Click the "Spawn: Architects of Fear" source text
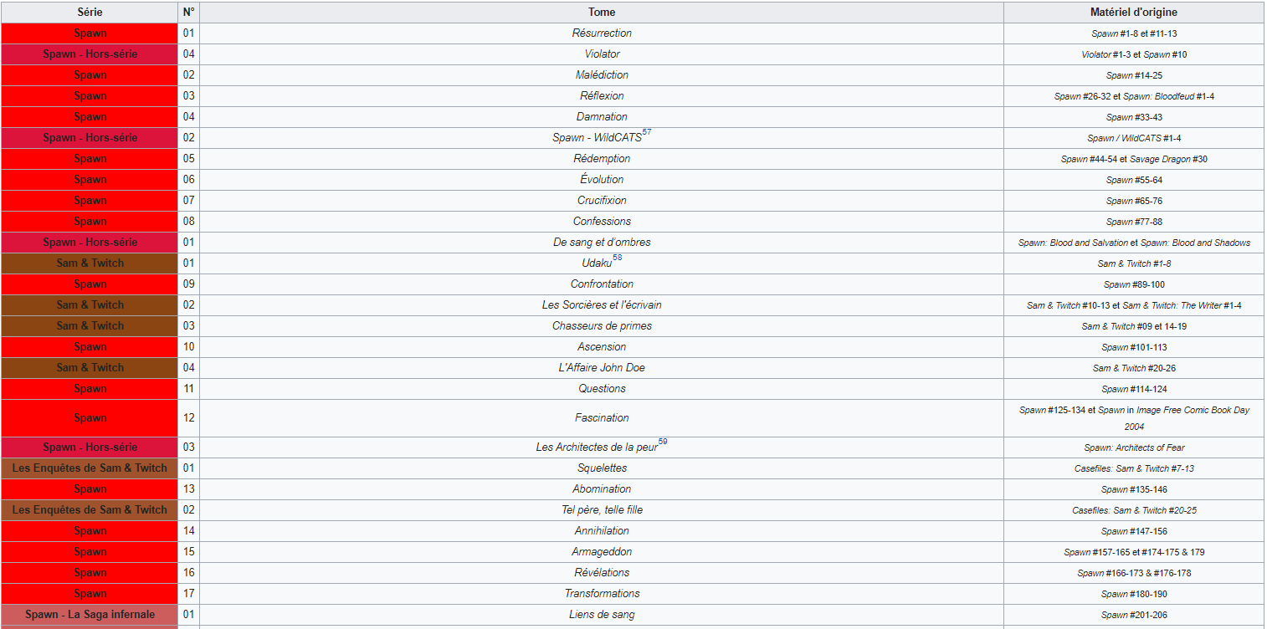The image size is (1267, 629). coord(1134,447)
